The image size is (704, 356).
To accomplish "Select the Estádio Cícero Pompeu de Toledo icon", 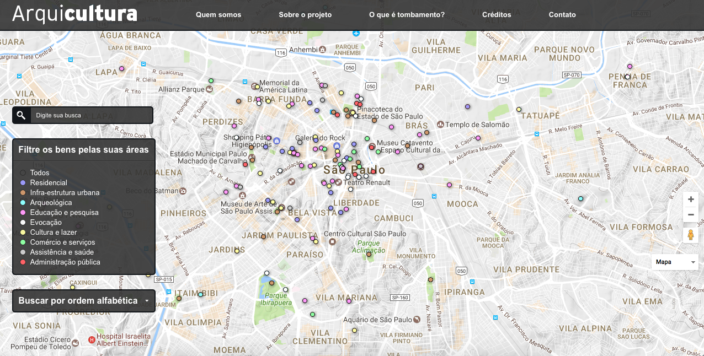I will point(76,343).
